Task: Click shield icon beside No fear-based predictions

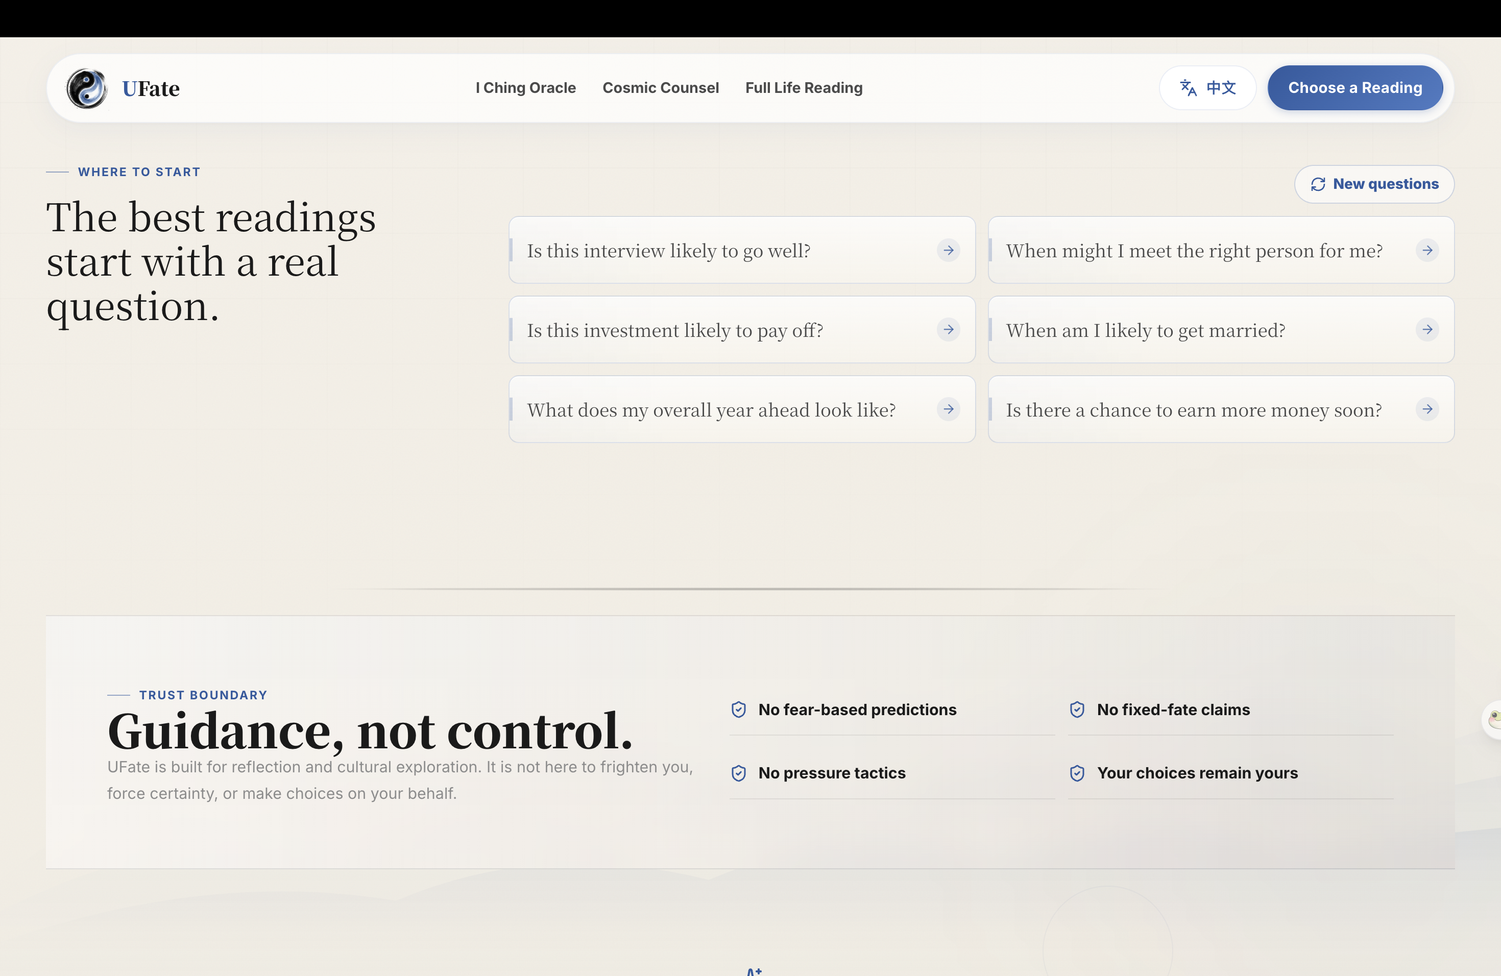Action: [739, 710]
